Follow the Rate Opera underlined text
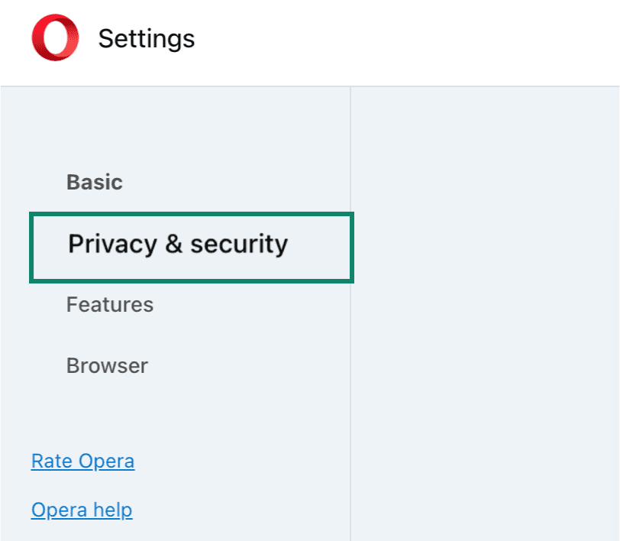This screenshot has height=541, width=620. point(82,461)
